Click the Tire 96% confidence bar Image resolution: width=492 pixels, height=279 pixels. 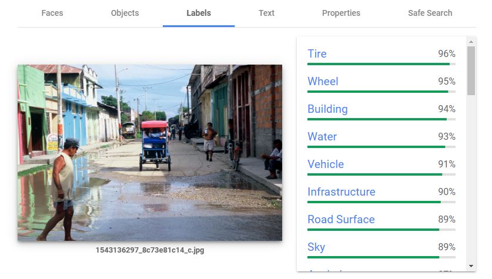381,64
